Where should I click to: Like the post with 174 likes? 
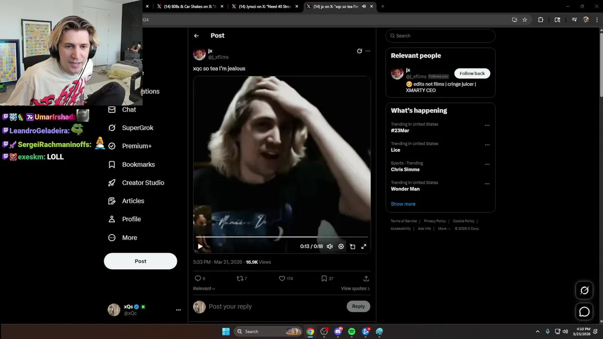coord(286,278)
